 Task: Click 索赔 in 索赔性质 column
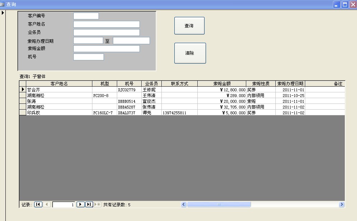point(261,101)
